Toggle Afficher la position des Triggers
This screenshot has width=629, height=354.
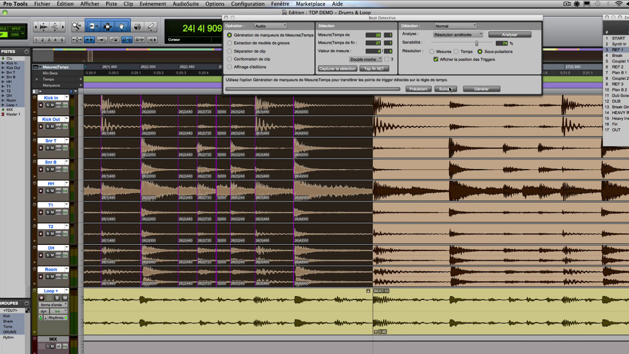click(x=436, y=59)
